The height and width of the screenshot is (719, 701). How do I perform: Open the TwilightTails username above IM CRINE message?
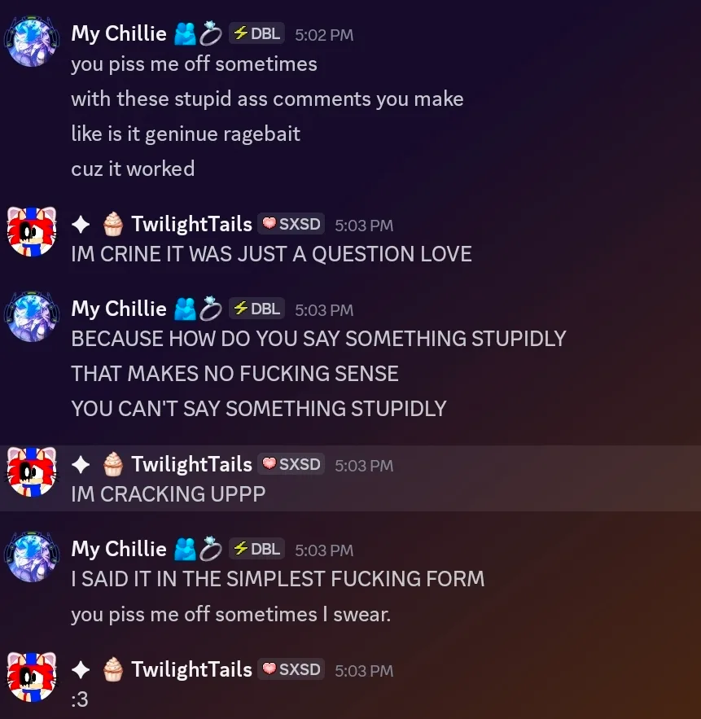tap(191, 224)
